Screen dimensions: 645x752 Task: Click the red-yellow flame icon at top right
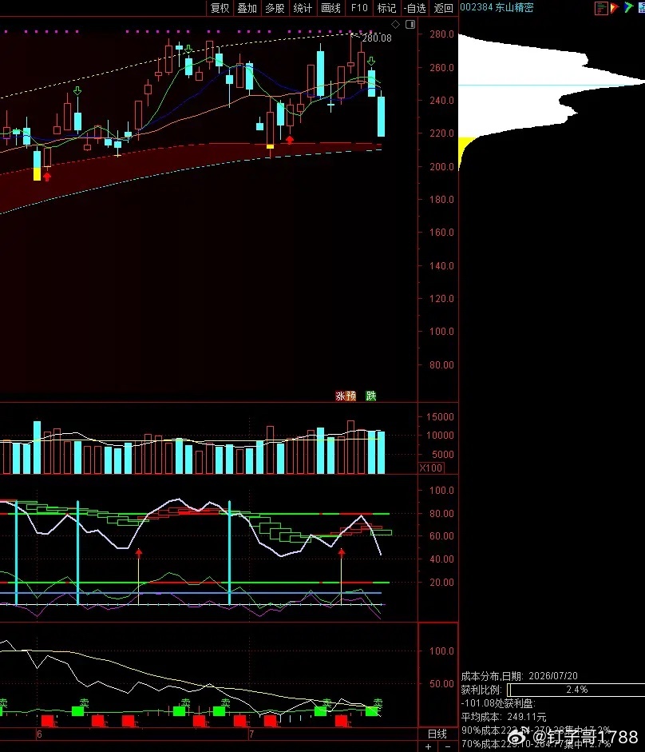615,7
